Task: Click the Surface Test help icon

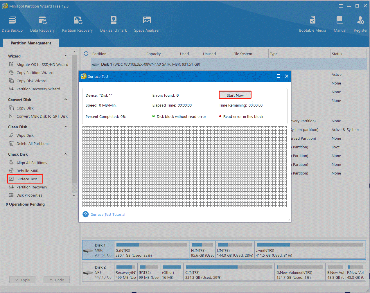Action: click(86, 214)
